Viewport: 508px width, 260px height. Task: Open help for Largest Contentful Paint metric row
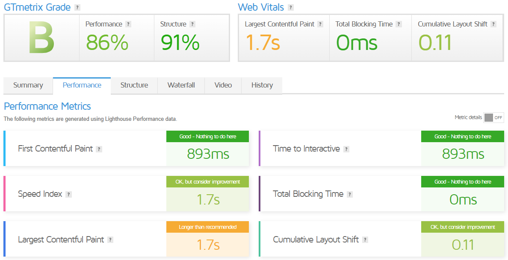pos(110,240)
